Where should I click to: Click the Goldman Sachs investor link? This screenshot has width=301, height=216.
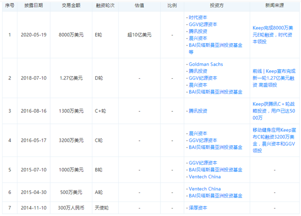pyautogui.click(x=206, y=64)
